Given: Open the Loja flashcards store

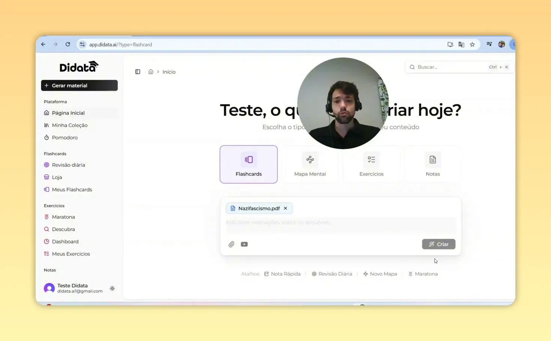Looking at the screenshot, I should coord(57,177).
